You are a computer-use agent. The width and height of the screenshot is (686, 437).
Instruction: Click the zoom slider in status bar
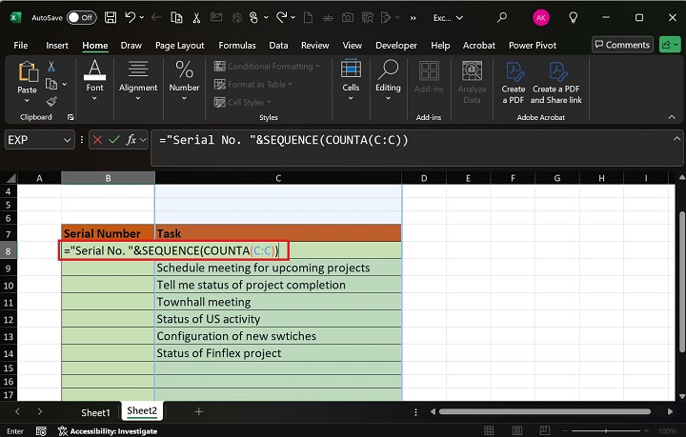coord(605,430)
